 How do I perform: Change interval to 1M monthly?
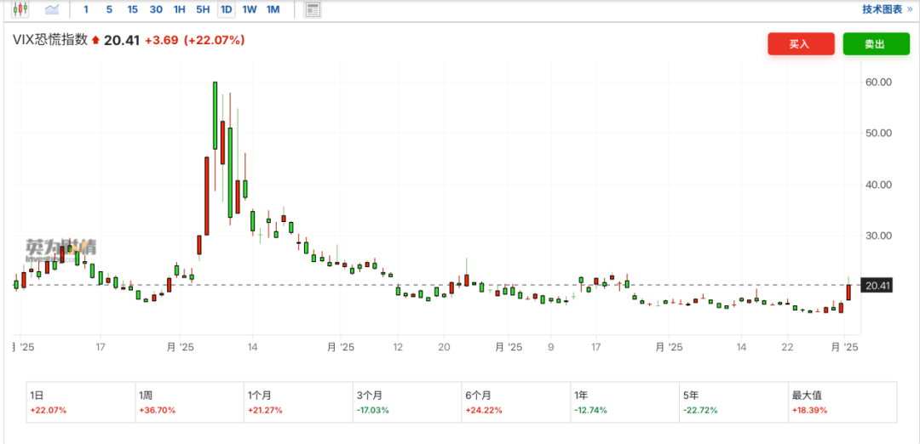pos(273,9)
